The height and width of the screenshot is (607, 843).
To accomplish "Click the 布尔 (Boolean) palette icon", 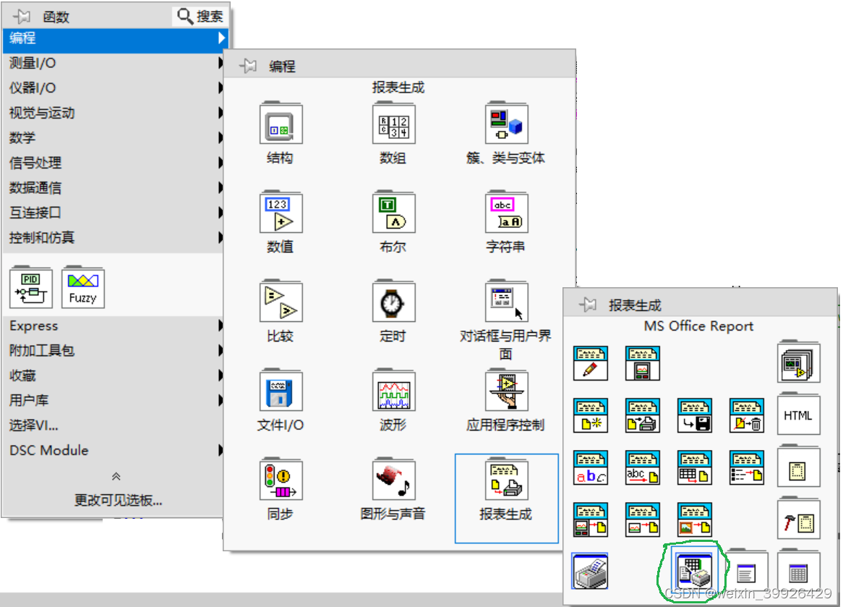I will 393,212.
